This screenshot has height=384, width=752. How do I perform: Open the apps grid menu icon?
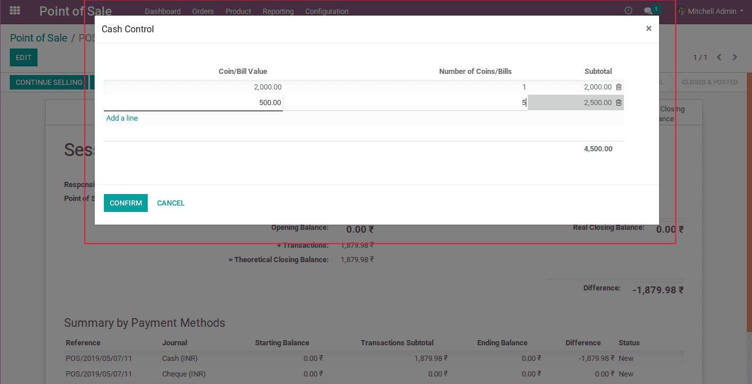coord(15,11)
